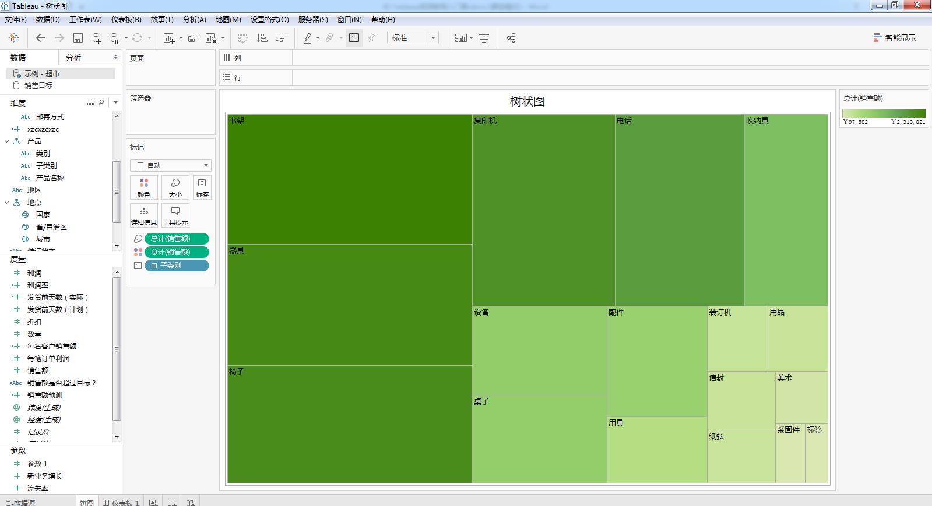Click the redo forward arrow

point(59,38)
